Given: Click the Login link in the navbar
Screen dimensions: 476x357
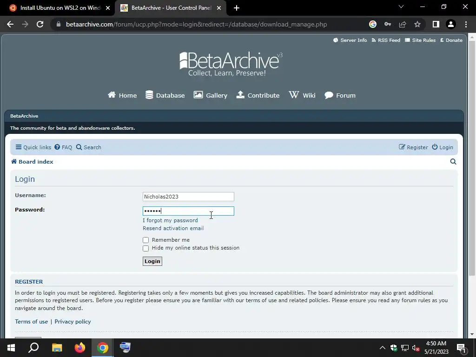Looking at the screenshot, I should pos(443,147).
